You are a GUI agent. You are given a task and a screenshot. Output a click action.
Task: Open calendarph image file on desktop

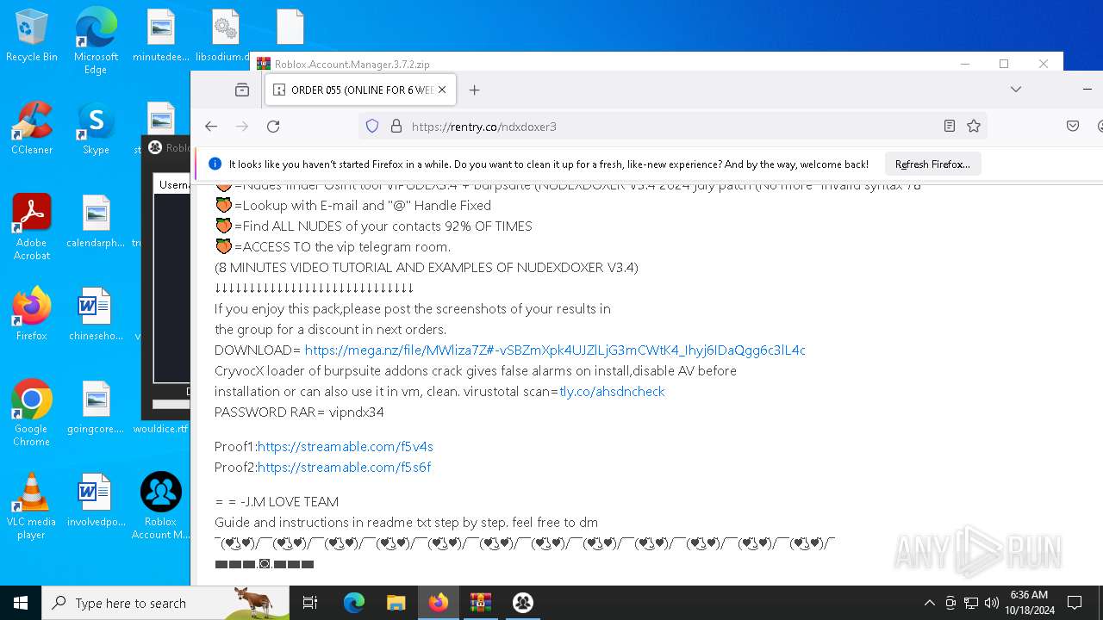[x=96, y=221]
